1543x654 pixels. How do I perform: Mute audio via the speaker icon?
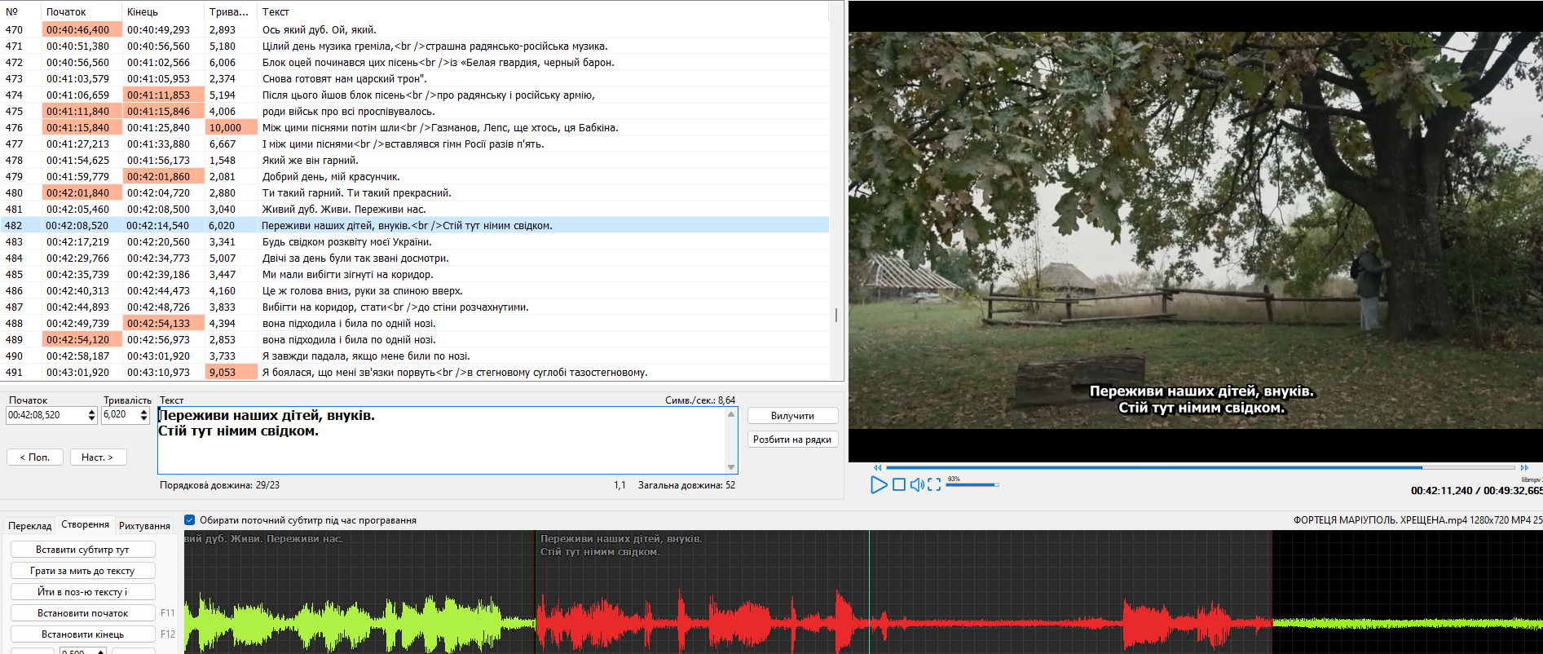[x=917, y=484]
